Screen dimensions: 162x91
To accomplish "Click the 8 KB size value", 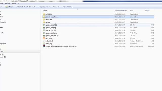I will 152,38.
